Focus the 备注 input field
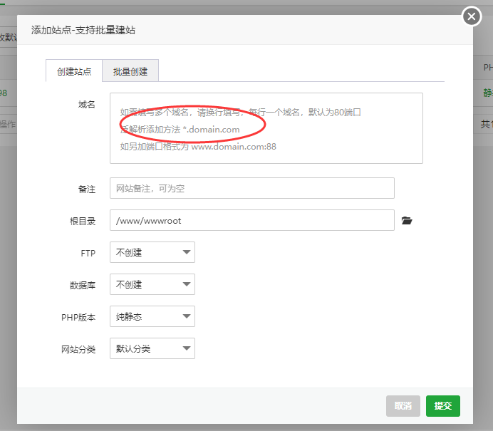The height and width of the screenshot is (431, 493). (x=252, y=188)
